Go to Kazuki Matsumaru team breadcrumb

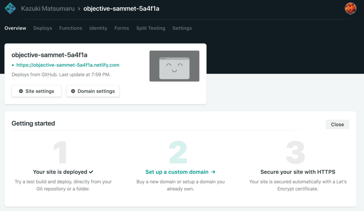coord(48,9)
